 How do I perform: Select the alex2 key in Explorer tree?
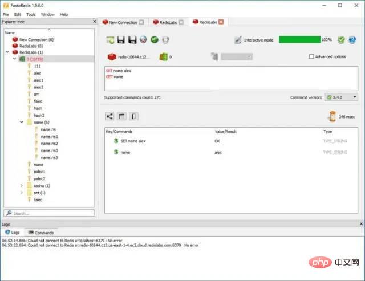38,87
